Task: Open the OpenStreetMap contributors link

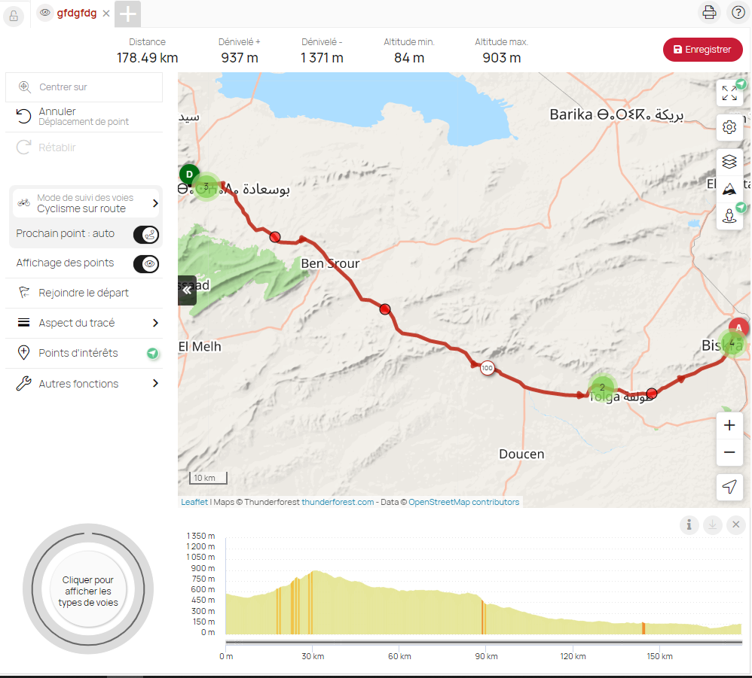Action: click(x=463, y=502)
